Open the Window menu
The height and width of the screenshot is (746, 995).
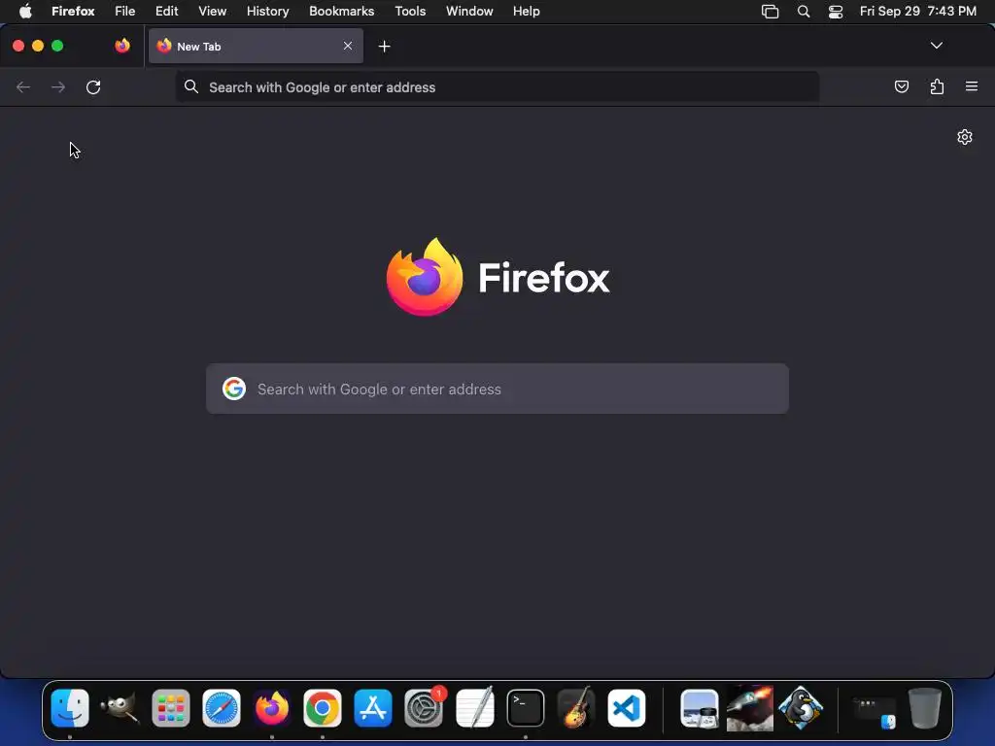click(x=469, y=12)
